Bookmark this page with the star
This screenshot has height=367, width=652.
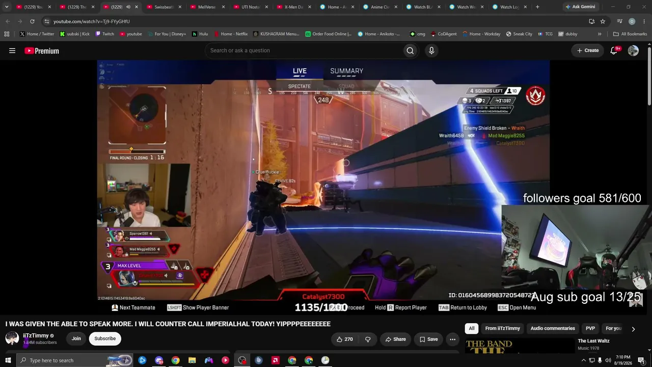tap(603, 21)
